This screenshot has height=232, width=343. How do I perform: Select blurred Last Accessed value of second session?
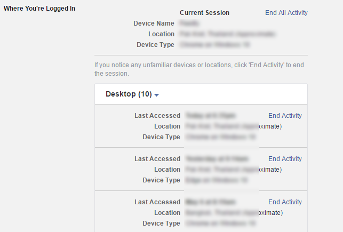[x=217, y=159]
